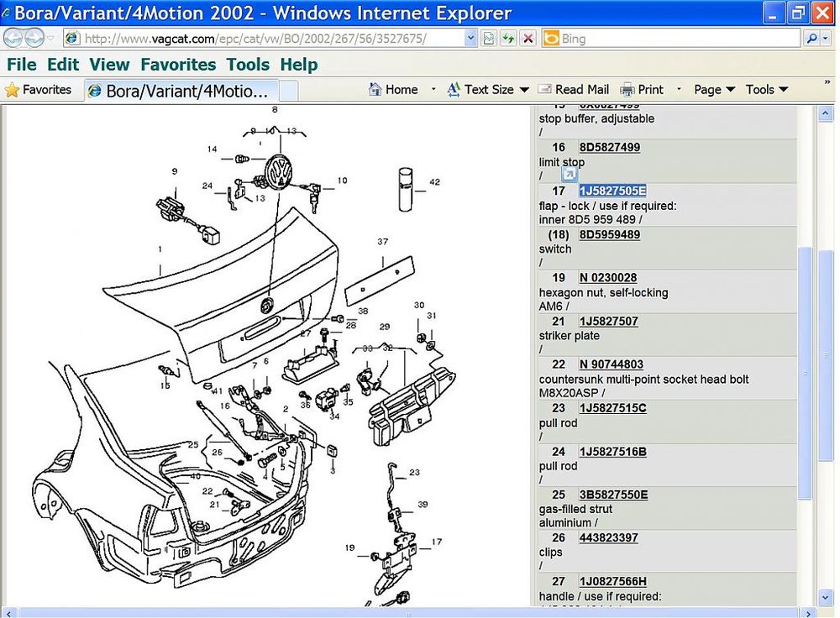Expand the Tools toolbar dropdown
840x618 pixels.
coord(767,90)
